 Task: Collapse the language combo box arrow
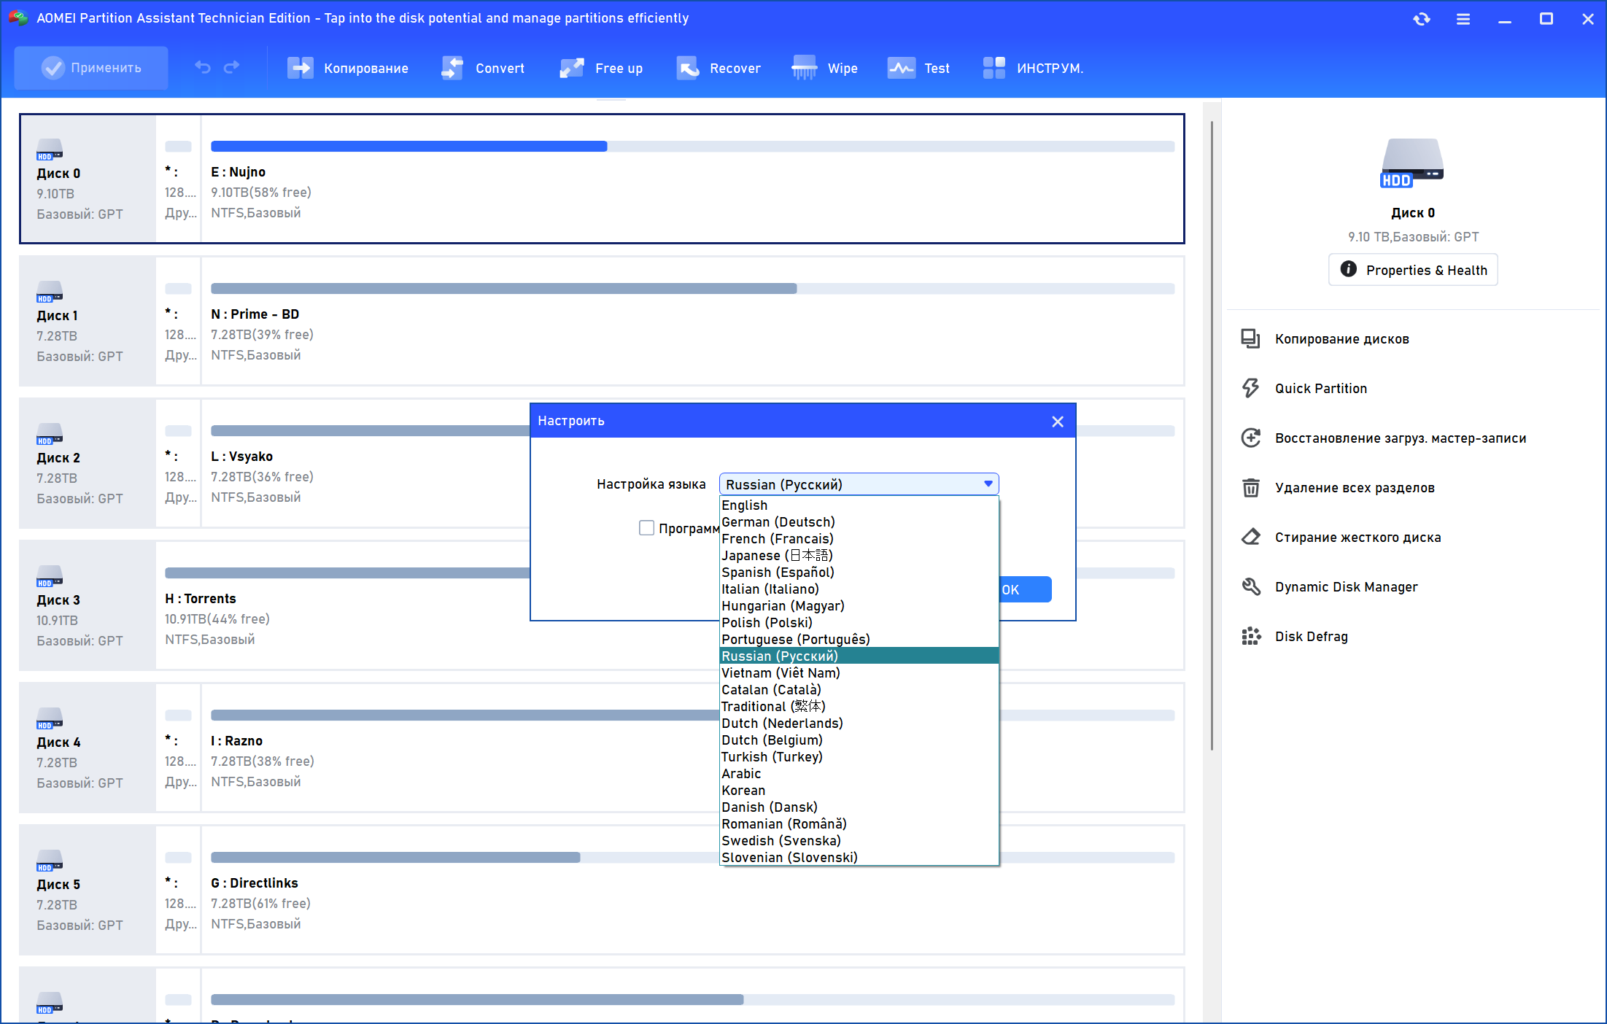[988, 484]
